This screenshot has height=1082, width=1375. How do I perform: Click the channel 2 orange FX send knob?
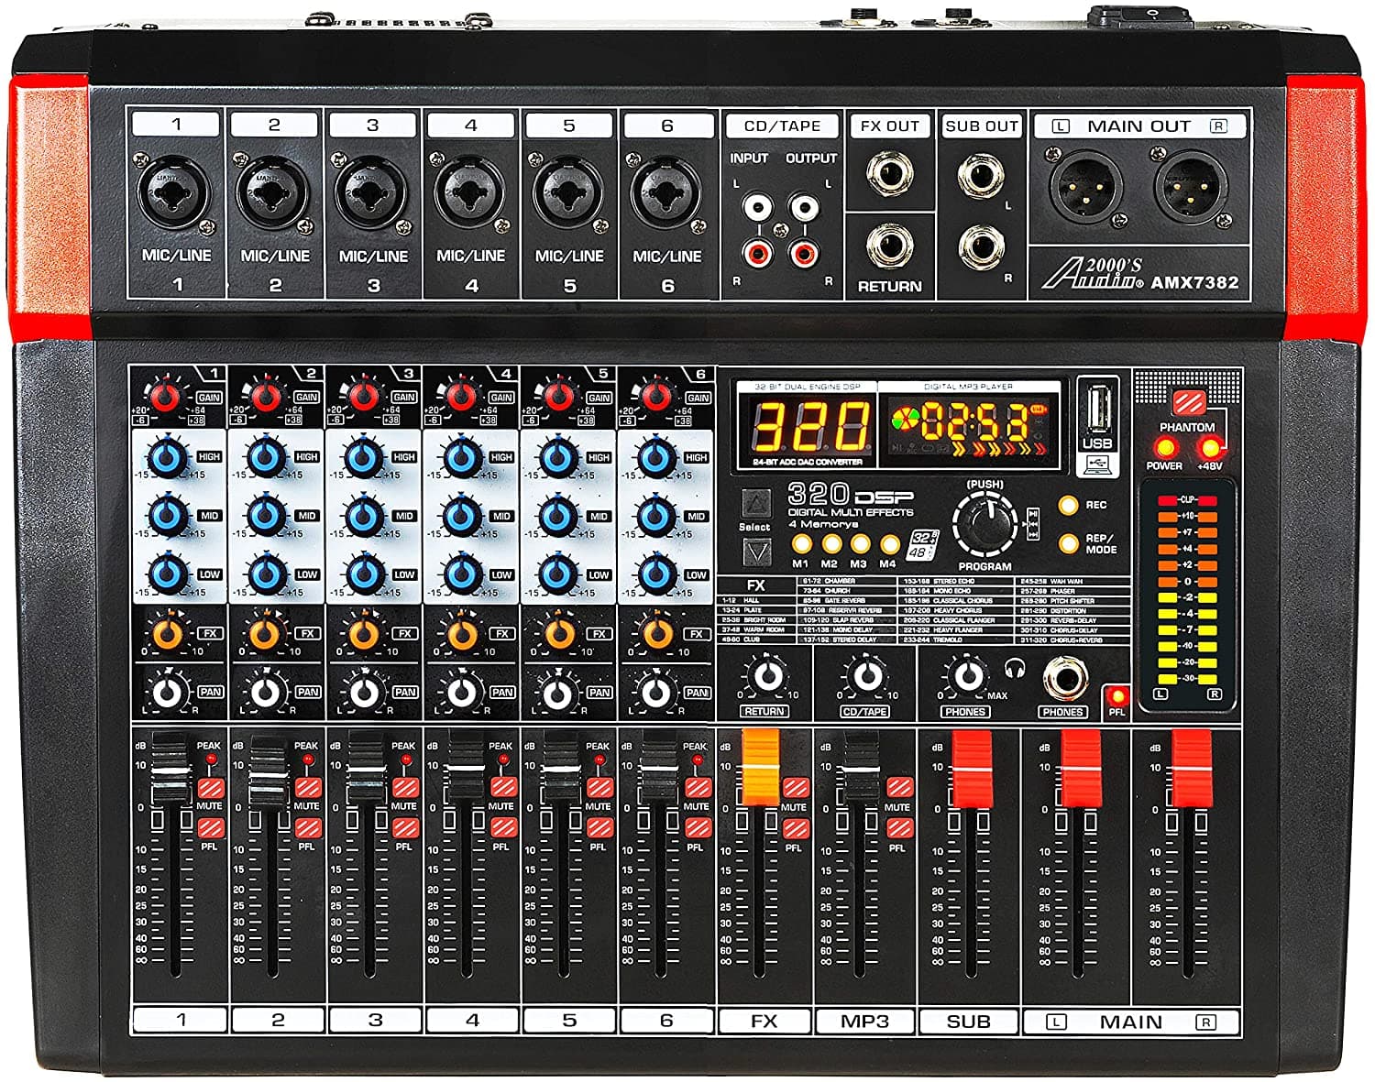[266, 633]
